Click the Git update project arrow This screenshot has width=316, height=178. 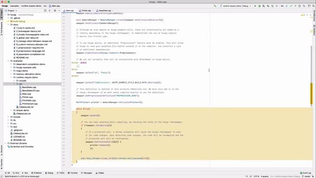pyautogui.click(x=286, y=6)
